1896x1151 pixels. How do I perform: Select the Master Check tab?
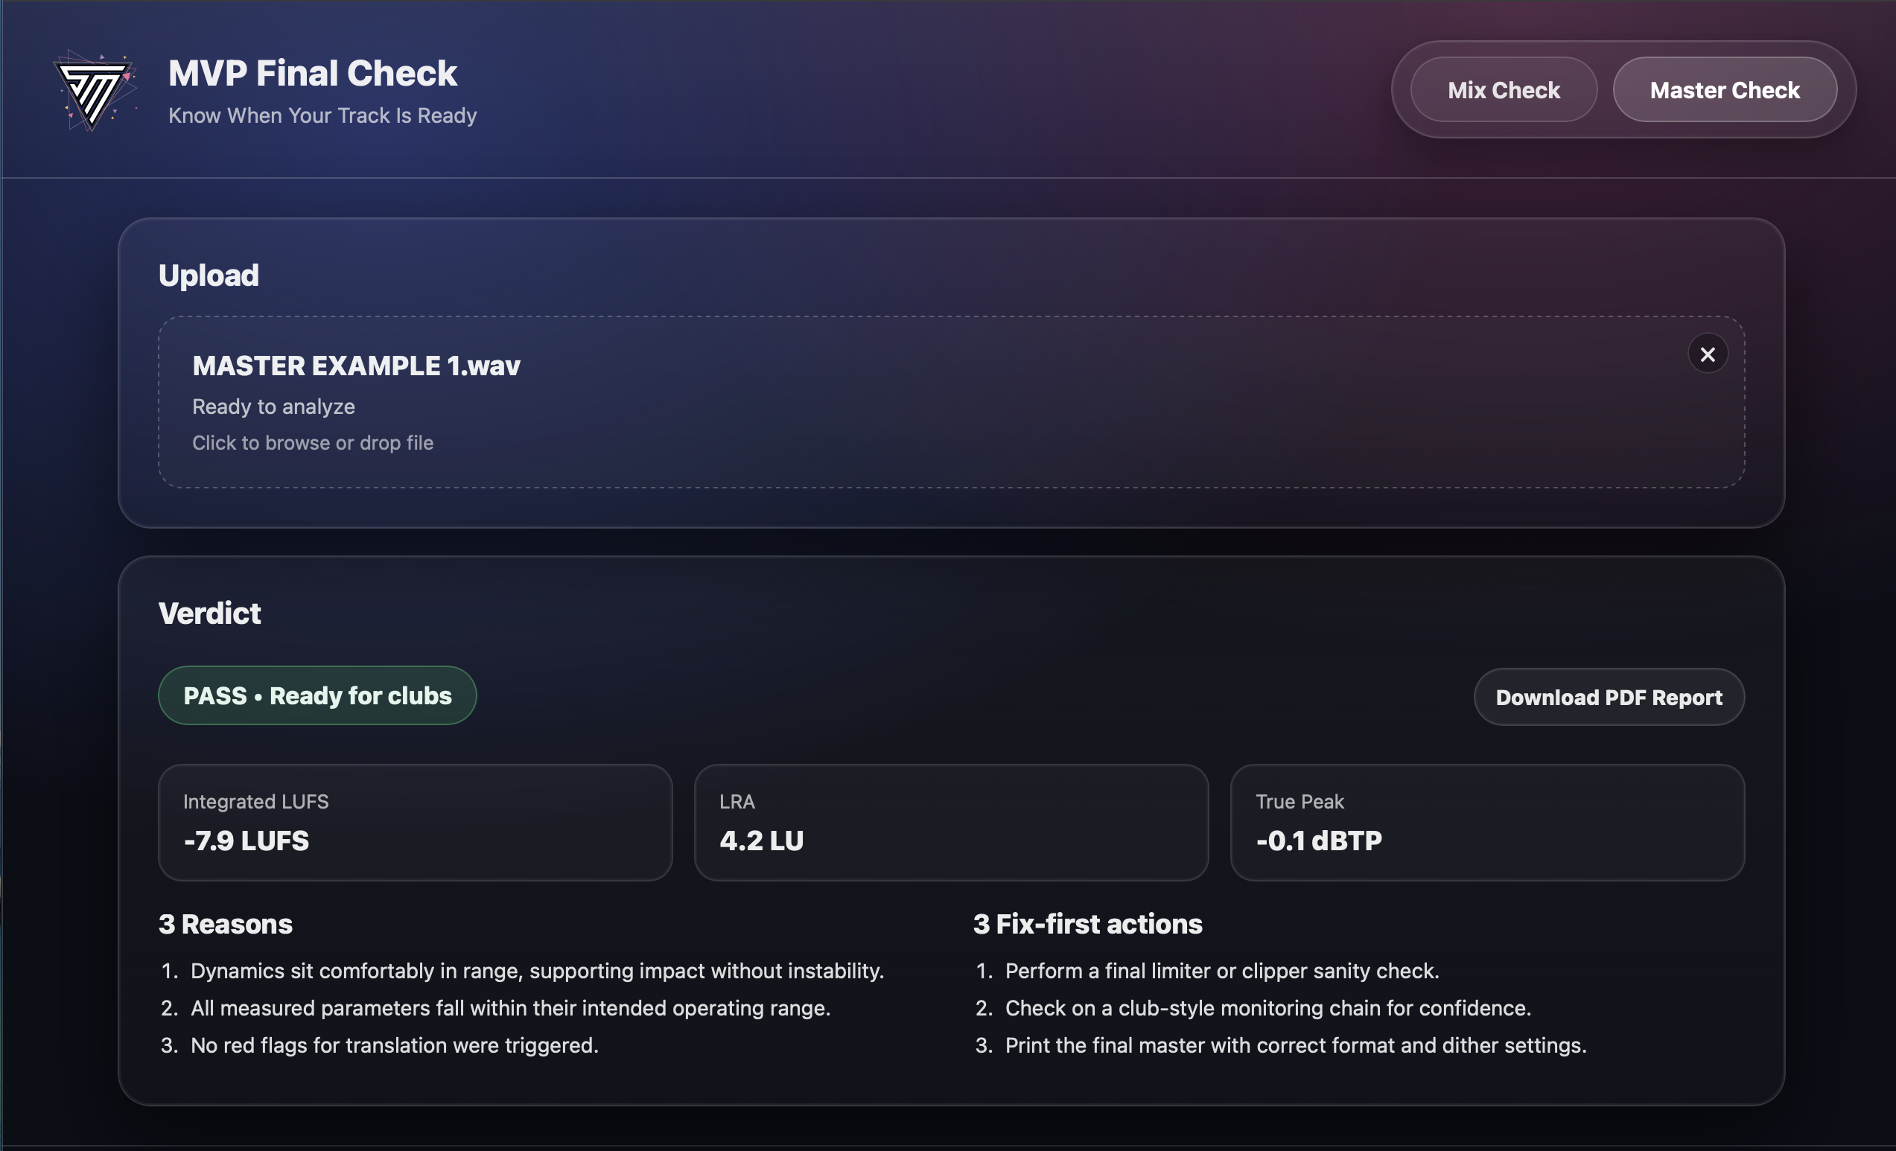1724,90
